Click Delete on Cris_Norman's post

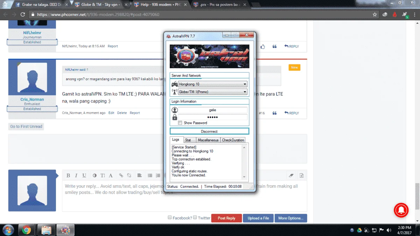point(122,113)
